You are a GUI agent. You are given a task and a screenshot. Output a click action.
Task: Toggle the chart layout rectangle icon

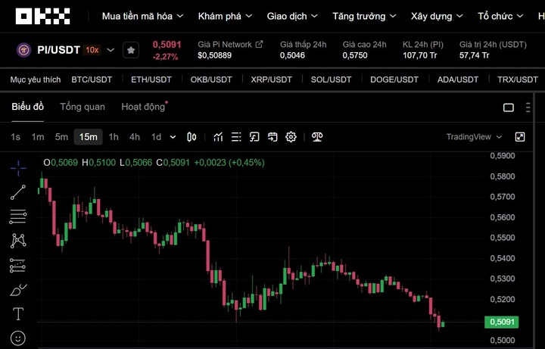tap(509, 108)
